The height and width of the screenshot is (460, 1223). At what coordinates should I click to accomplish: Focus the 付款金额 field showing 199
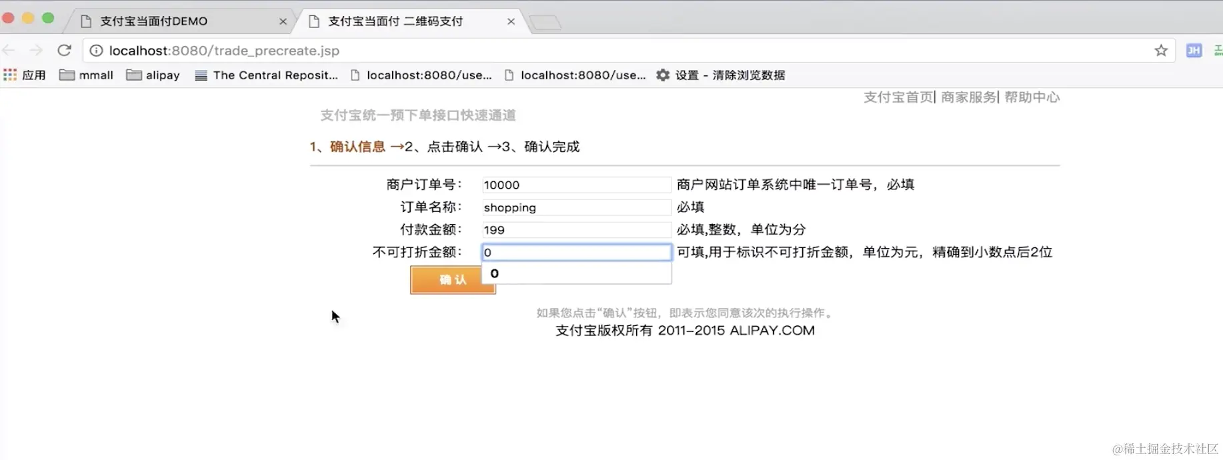[576, 230]
